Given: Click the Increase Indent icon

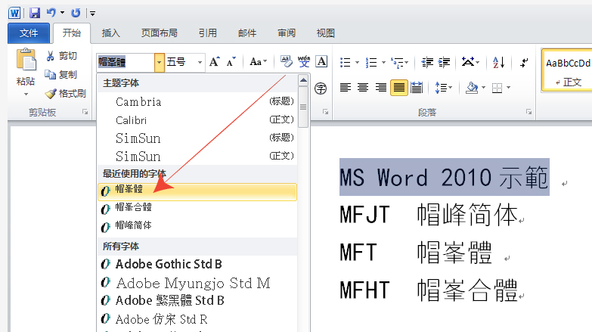Looking at the screenshot, I should (444, 62).
